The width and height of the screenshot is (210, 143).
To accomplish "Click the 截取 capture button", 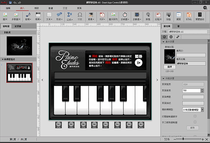I will pos(192,128).
